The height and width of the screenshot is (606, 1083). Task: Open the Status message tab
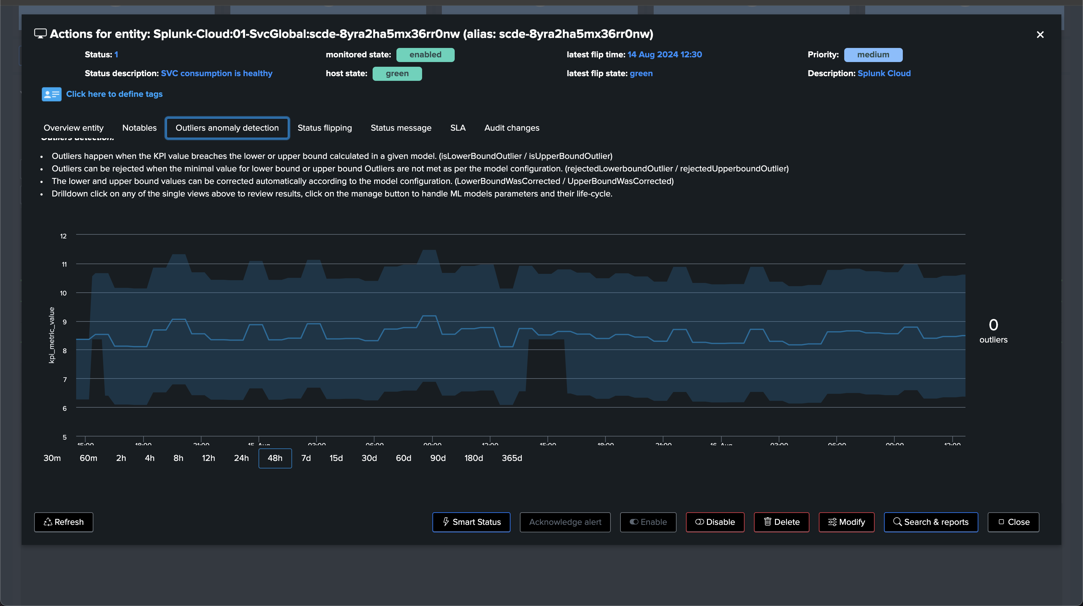pyautogui.click(x=401, y=128)
